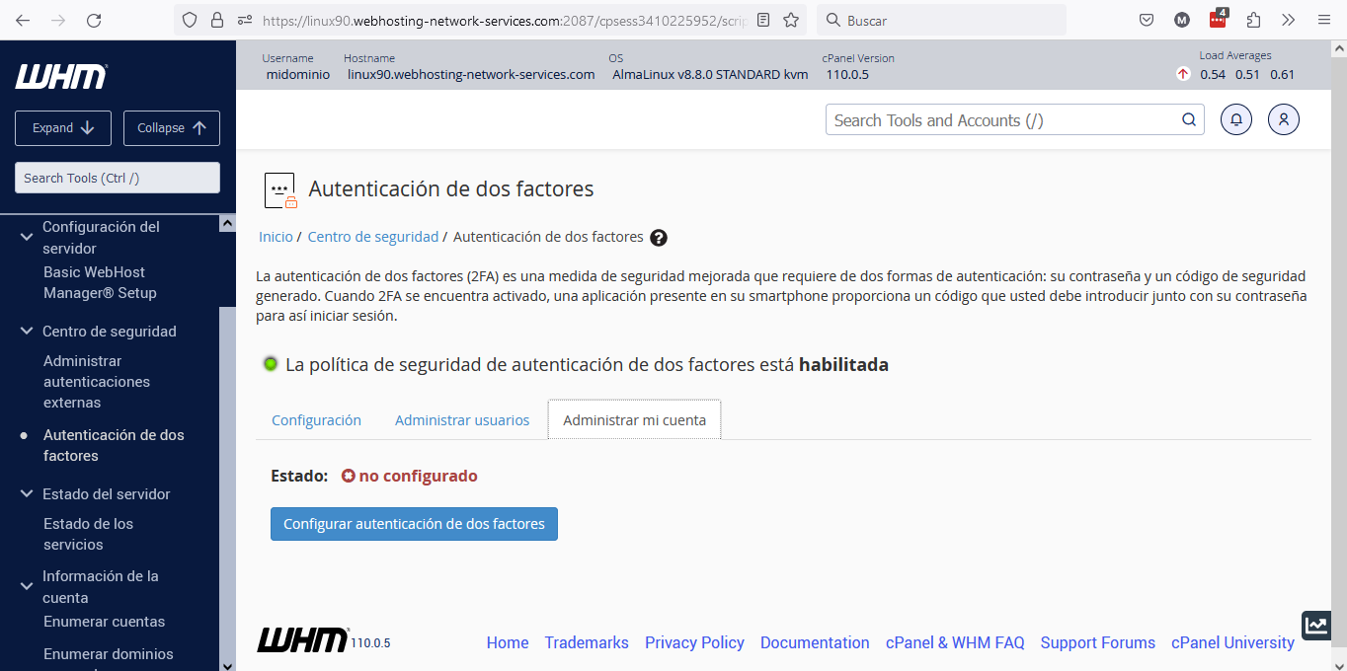Image resolution: width=1347 pixels, height=671 pixels.
Task: Select Administrar autenticaciones externas in sidebar
Action: tap(97, 382)
